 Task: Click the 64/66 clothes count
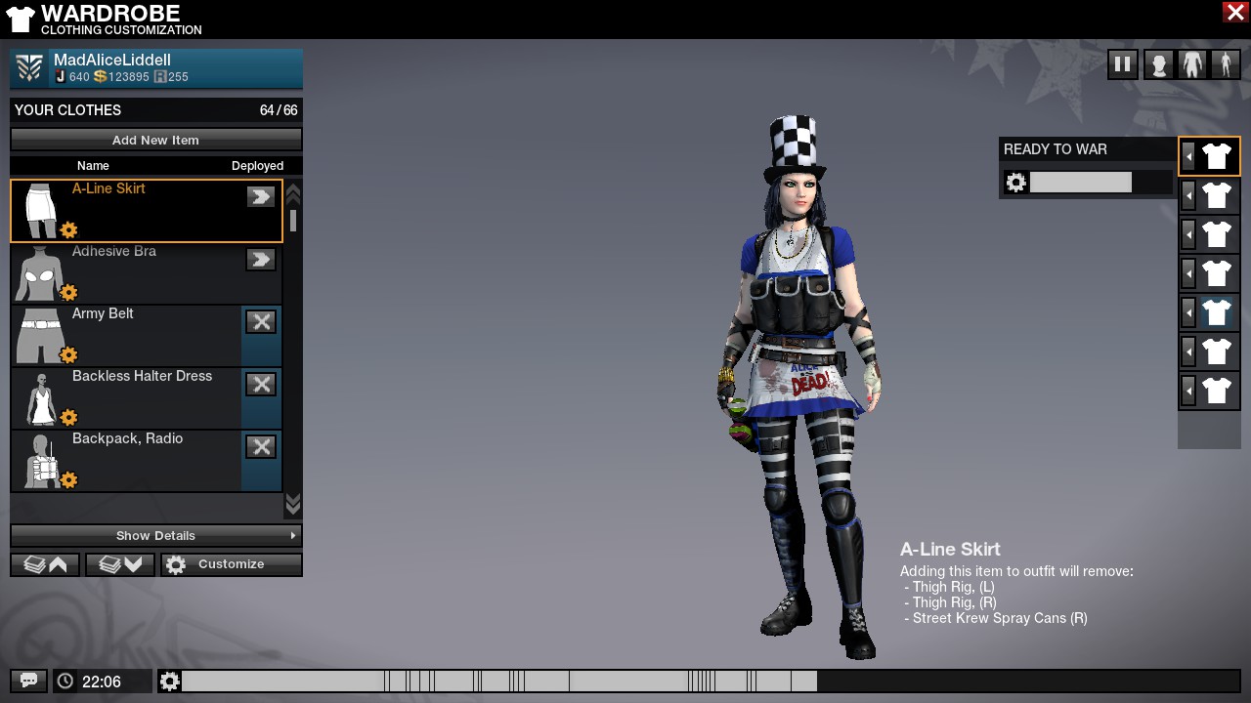coord(279,110)
